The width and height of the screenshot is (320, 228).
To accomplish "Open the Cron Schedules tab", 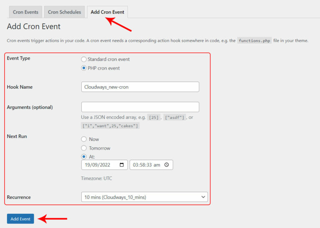I will [64, 12].
